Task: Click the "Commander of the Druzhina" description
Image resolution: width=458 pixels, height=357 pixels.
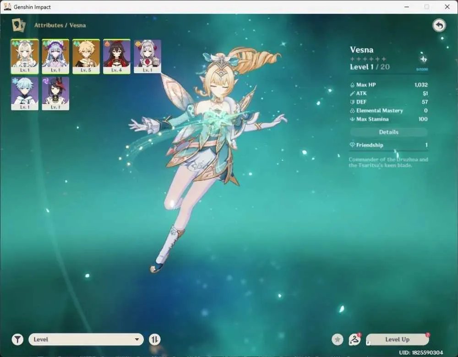Action: 388,162
